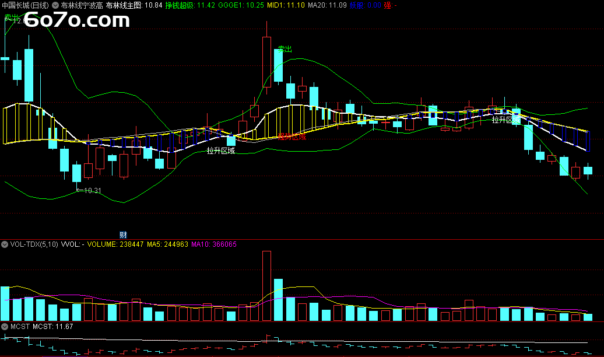Open the MCST indicator dropdown arrow
Screen dimensions: 604x357
tap(5, 327)
